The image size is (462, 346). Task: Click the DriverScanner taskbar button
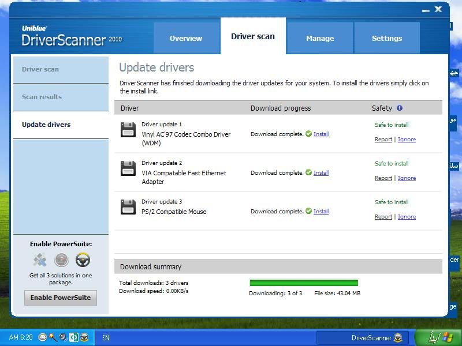click(363, 338)
